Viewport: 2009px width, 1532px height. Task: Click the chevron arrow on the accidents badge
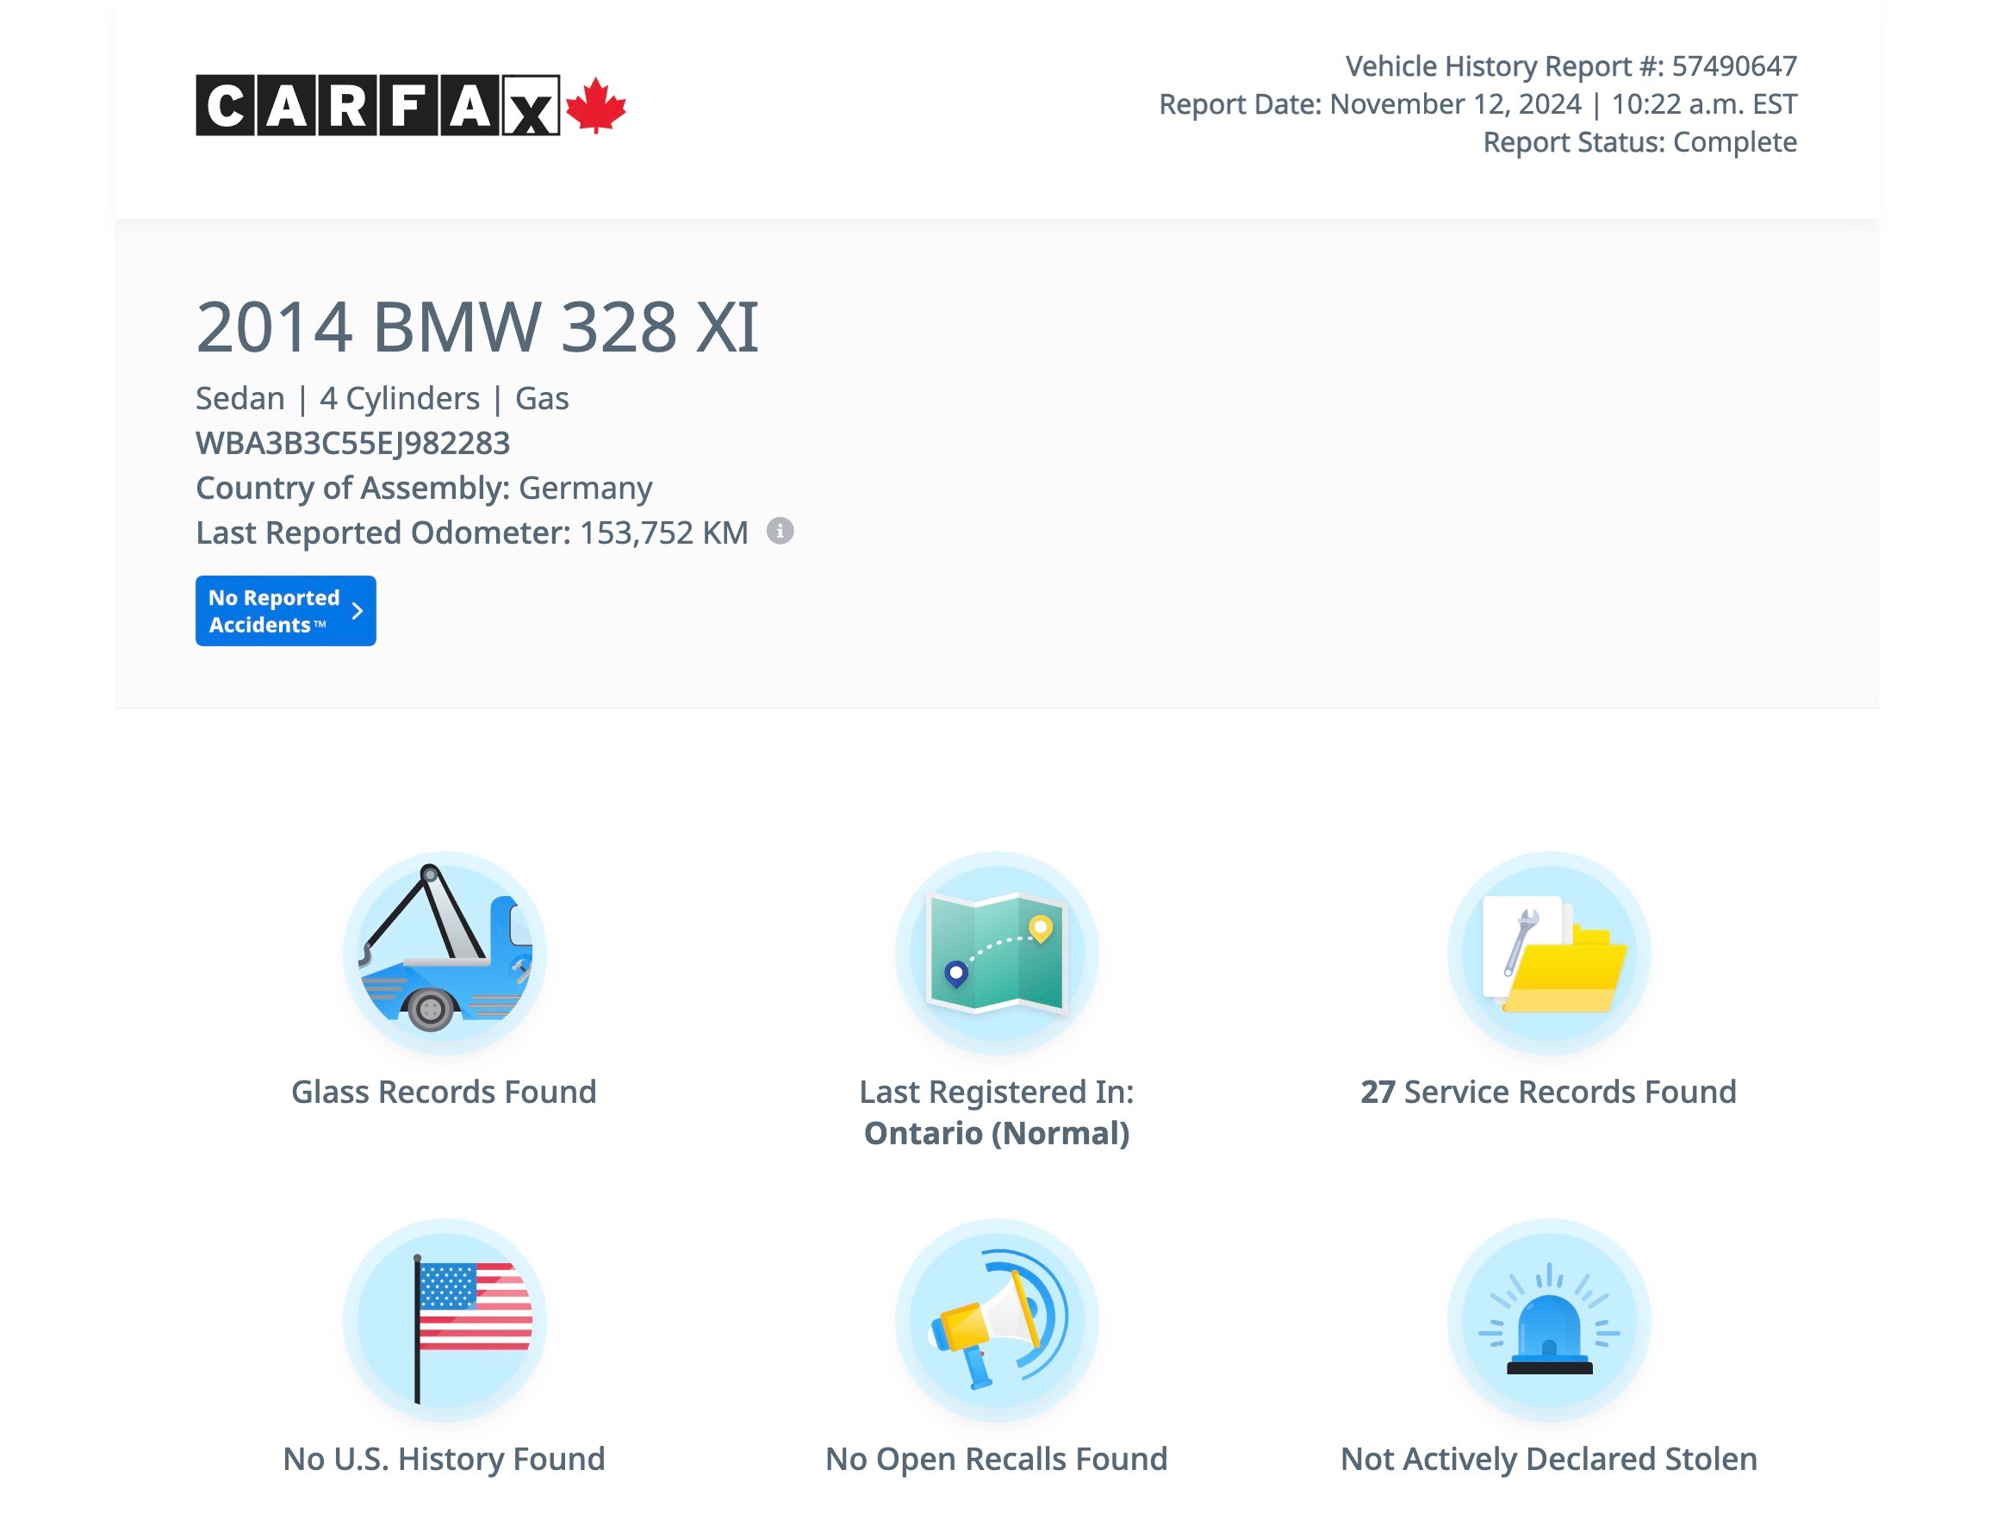pyautogui.click(x=358, y=611)
